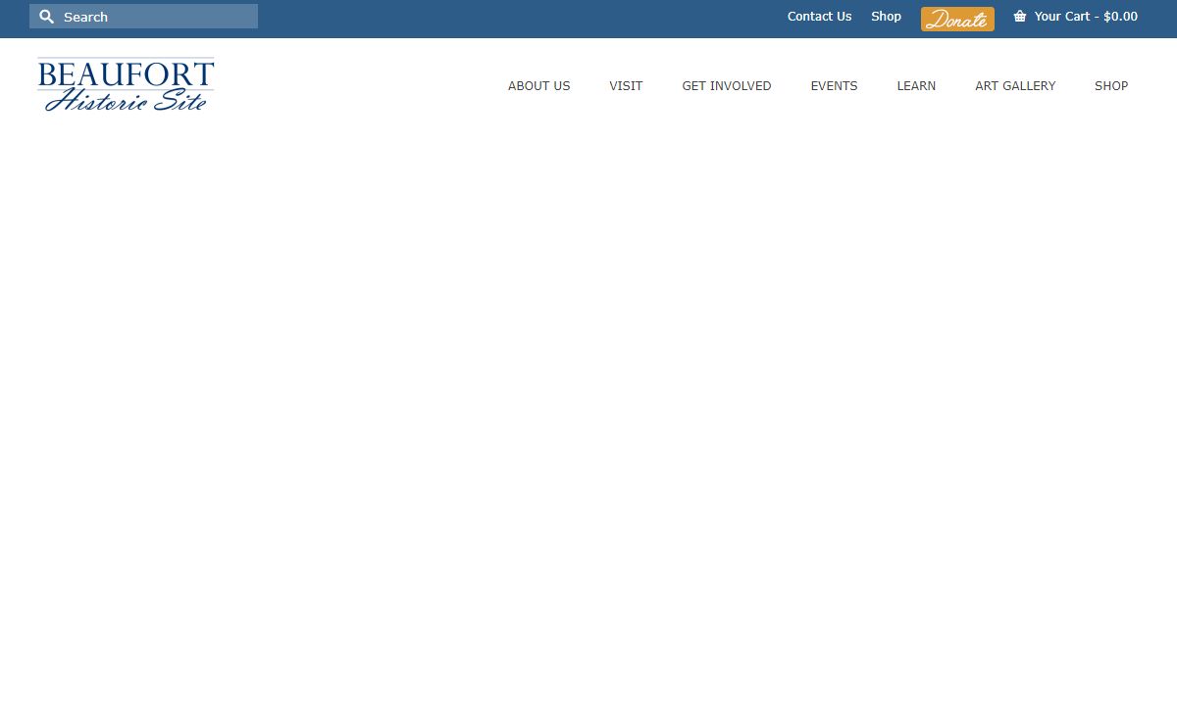Open the About Us menu
Image resolution: width=1177 pixels, height=725 pixels.
pos(538,86)
